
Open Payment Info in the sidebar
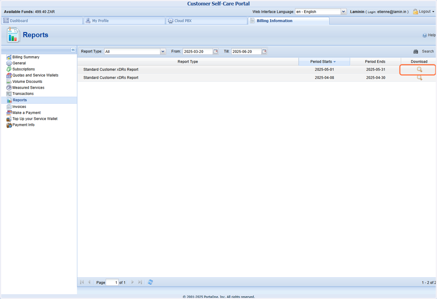[x=23, y=125]
